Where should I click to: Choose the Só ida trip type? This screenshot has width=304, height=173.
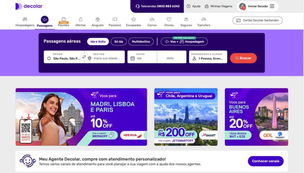coord(119,42)
